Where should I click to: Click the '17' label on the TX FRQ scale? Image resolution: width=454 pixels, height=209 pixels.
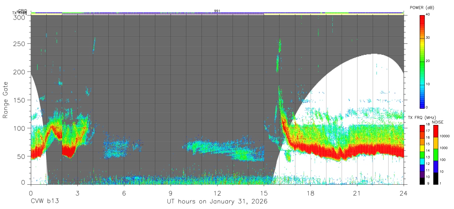428,131
